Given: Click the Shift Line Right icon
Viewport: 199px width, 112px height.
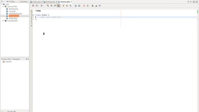Looking at the screenshot, I should (x=79, y=6).
